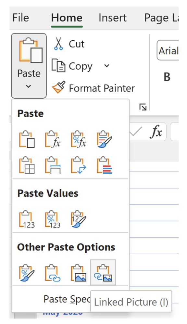Select Formulas & Number Formatting icon
The width and height of the screenshot is (187, 324).
click(x=79, y=139)
